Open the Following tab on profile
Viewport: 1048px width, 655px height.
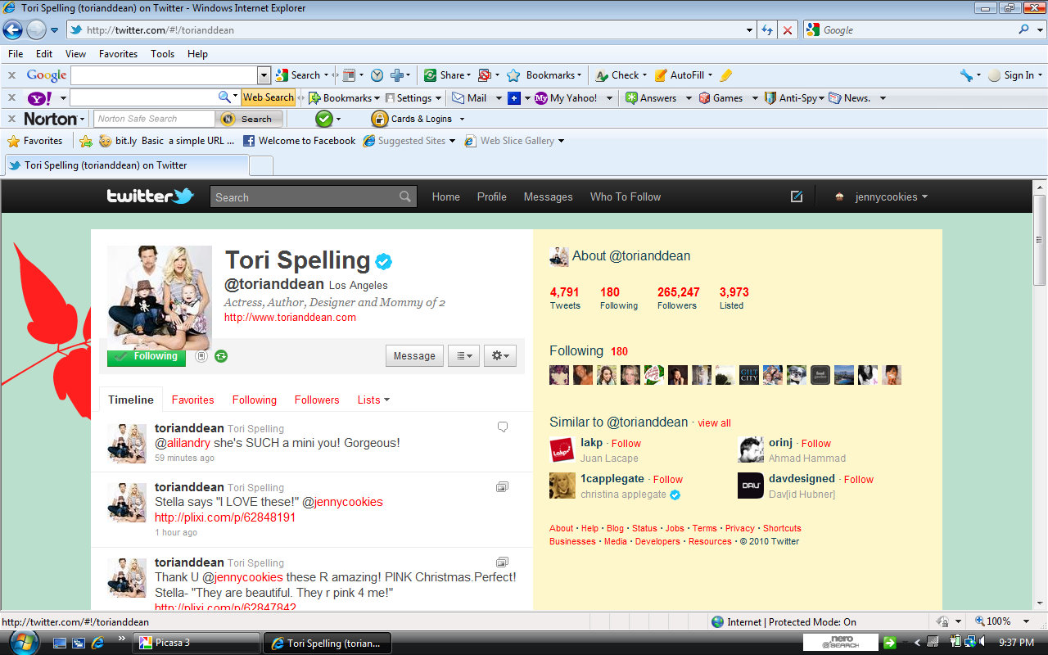255,400
